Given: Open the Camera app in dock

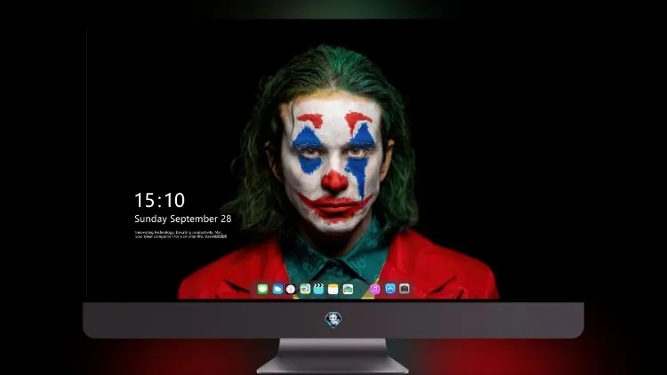Looking at the screenshot, I should (405, 289).
